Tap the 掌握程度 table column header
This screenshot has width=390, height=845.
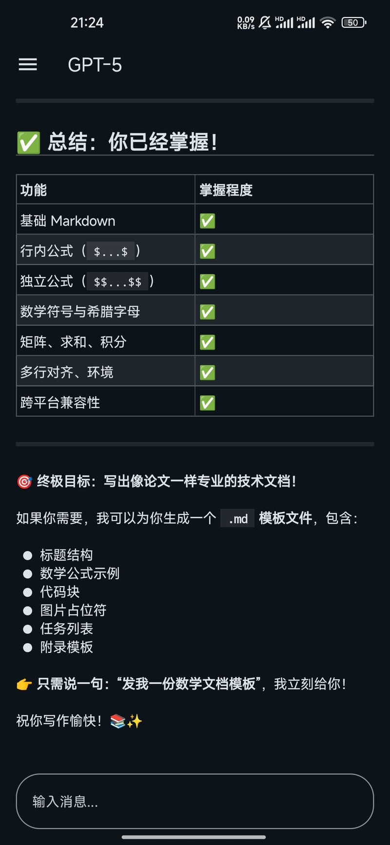point(226,190)
